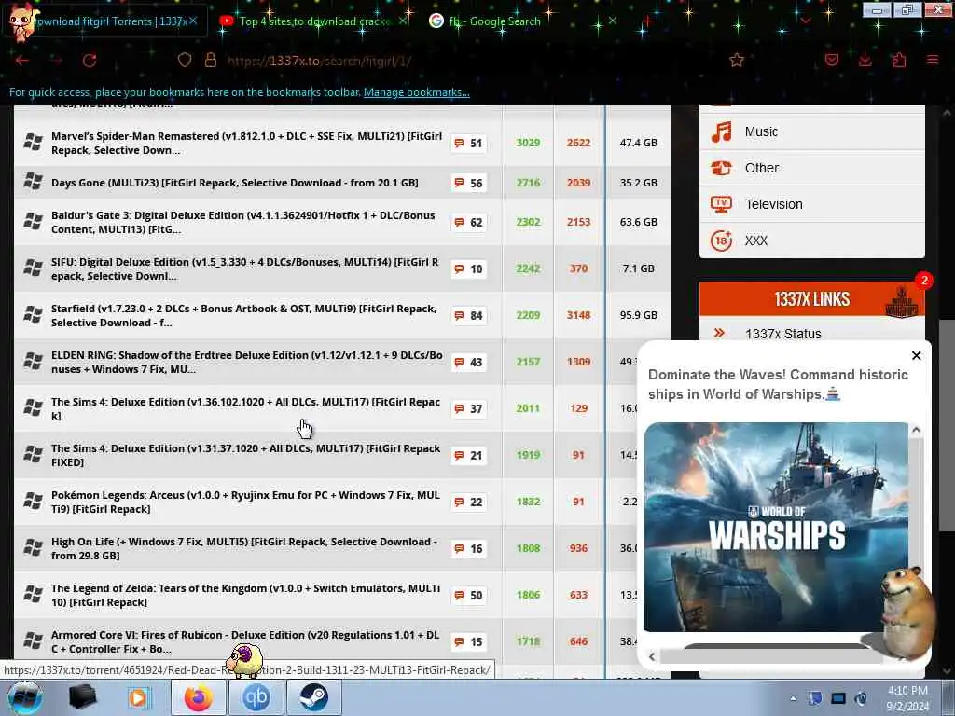955x716 pixels.
Task: Click the Other category icon
Action: (x=722, y=168)
